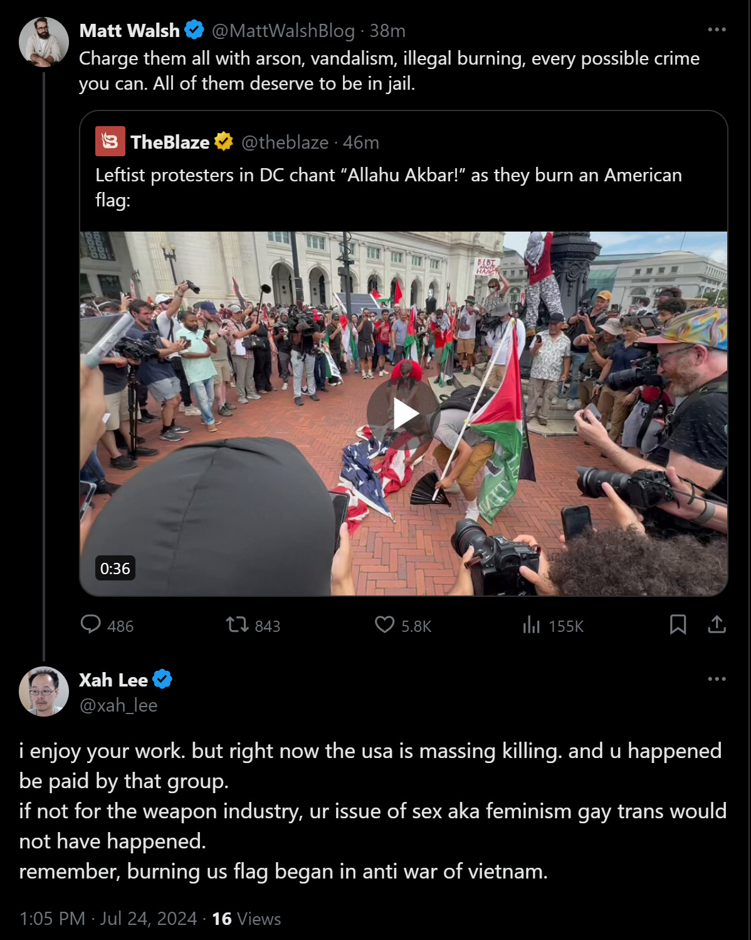Click Matt Walsh's profile avatar

[43, 42]
